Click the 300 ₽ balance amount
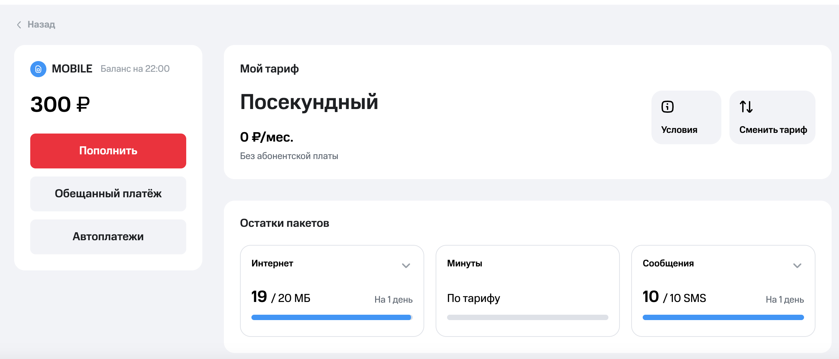Image resolution: width=839 pixels, height=359 pixels. tap(60, 104)
